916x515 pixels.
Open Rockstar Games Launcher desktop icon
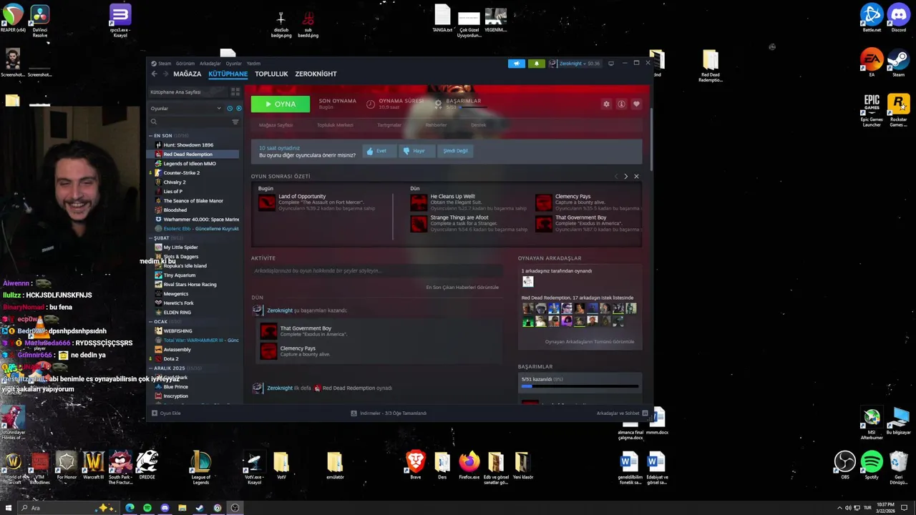(x=898, y=110)
